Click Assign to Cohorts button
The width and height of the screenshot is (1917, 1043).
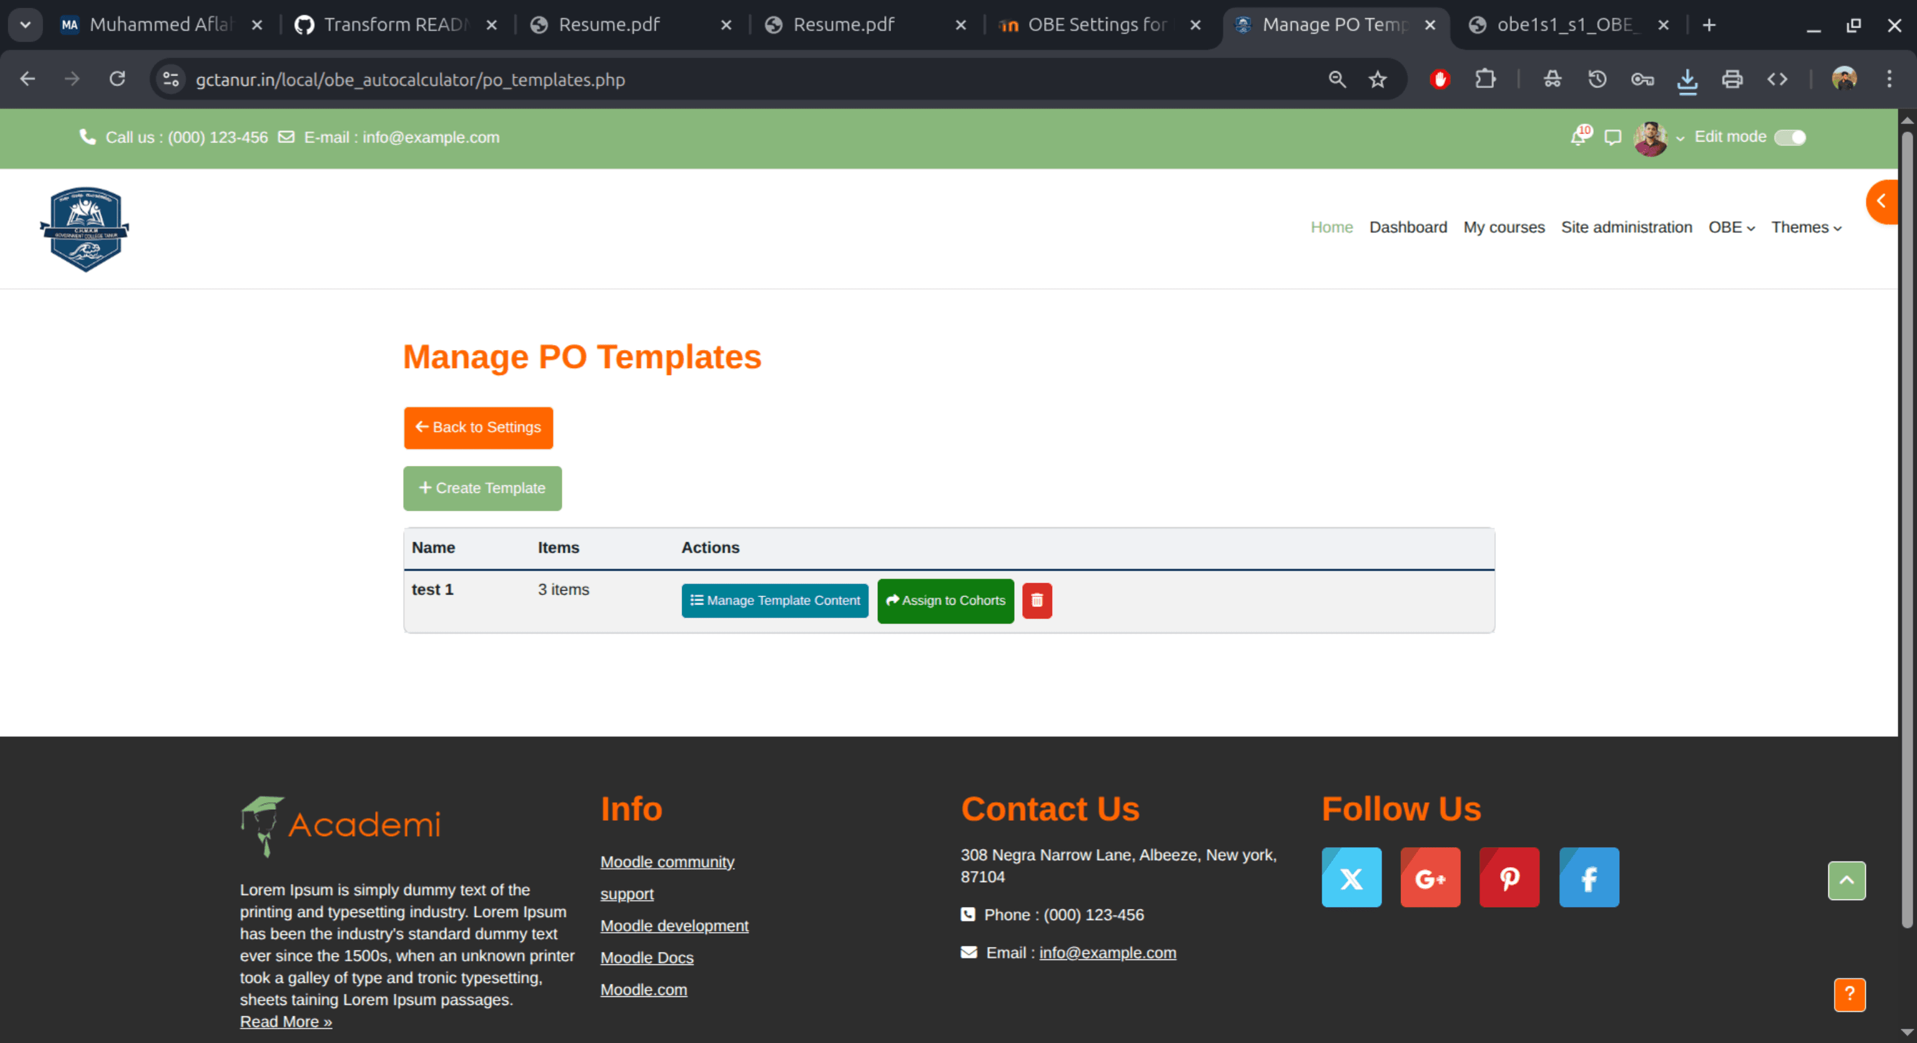pos(945,600)
